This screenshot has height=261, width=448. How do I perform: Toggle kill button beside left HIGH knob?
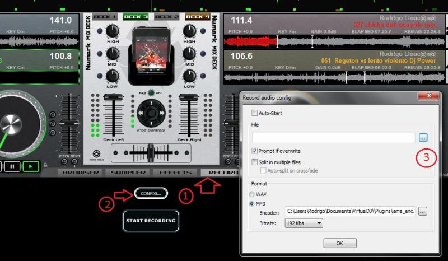click(x=100, y=31)
